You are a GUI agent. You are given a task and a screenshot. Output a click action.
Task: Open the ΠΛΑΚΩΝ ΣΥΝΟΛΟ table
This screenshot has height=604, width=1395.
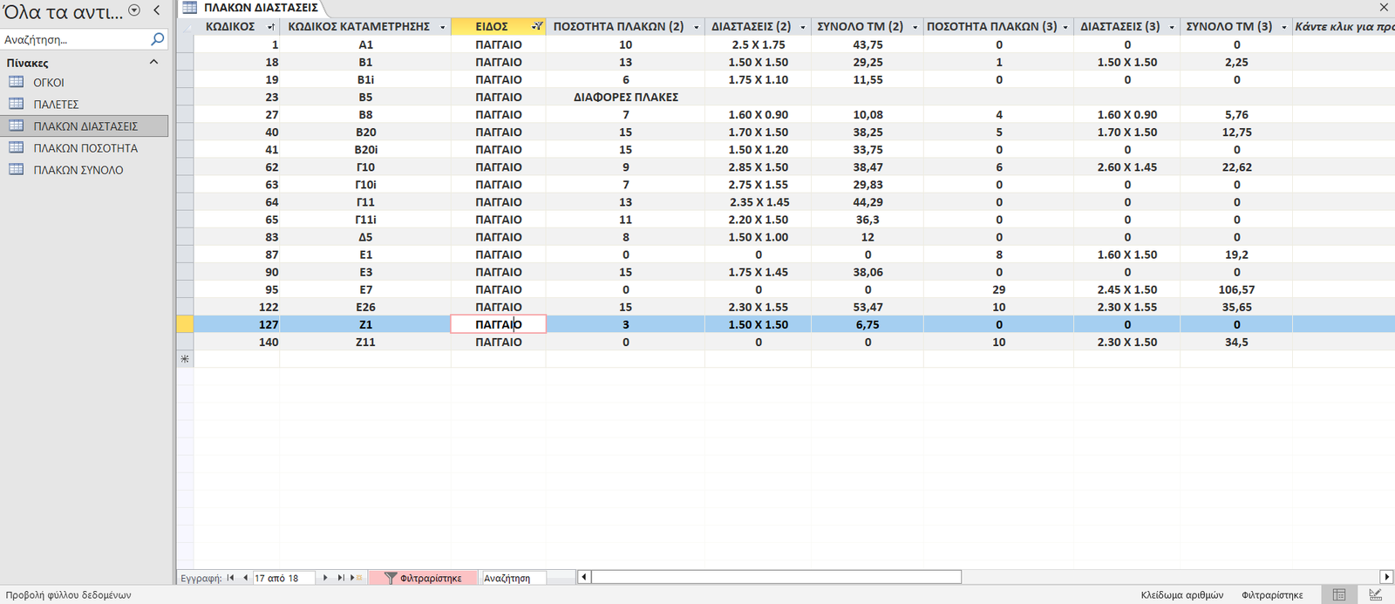pos(84,170)
